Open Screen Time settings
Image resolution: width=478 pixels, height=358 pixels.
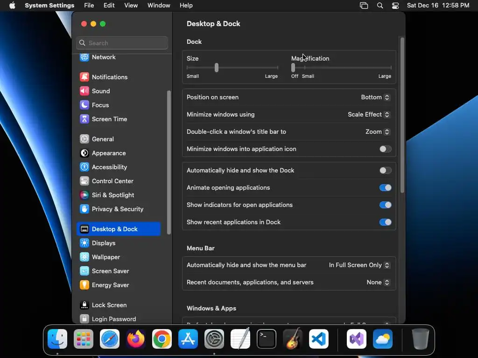pos(119,119)
